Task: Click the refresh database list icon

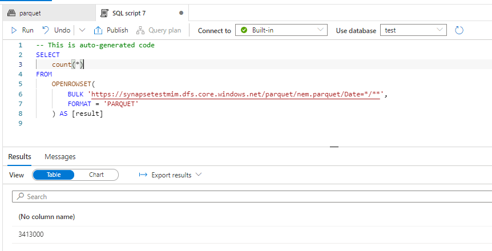Action: click(x=459, y=30)
